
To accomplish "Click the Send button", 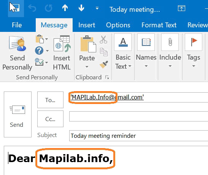I will pyautogui.click(x=17, y=115).
